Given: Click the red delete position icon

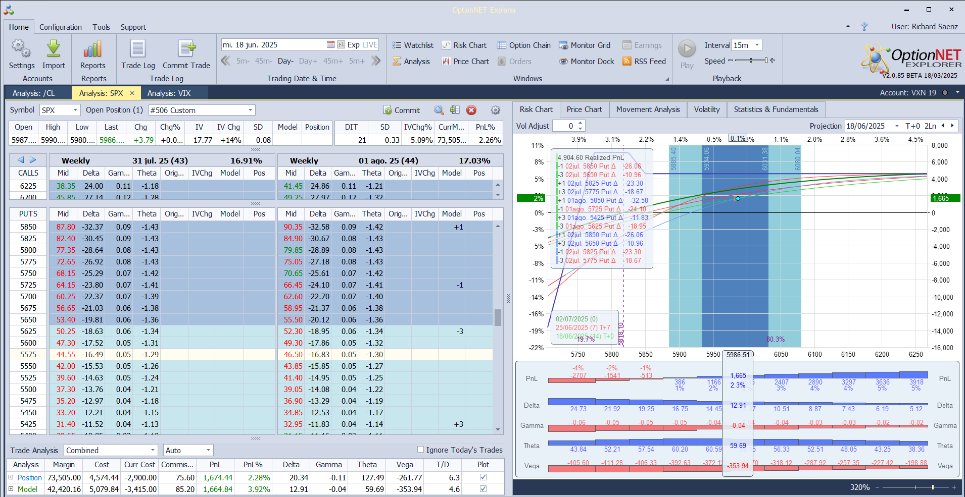Looking at the screenshot, I should (x=471, y=110).
